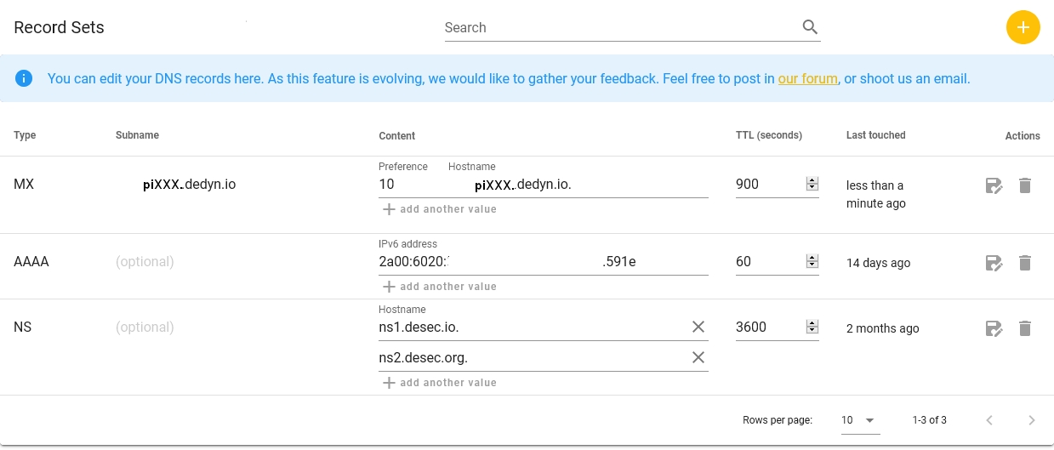Add another value to AAAA record
The height and width of the screenshot is (450, 1054).
click(x=439, y=287)
